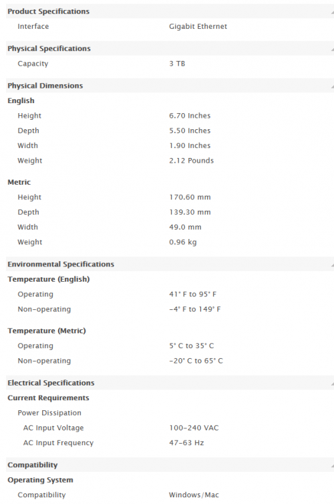Click the '3 TB' capacity value

[x=177, y=64]
